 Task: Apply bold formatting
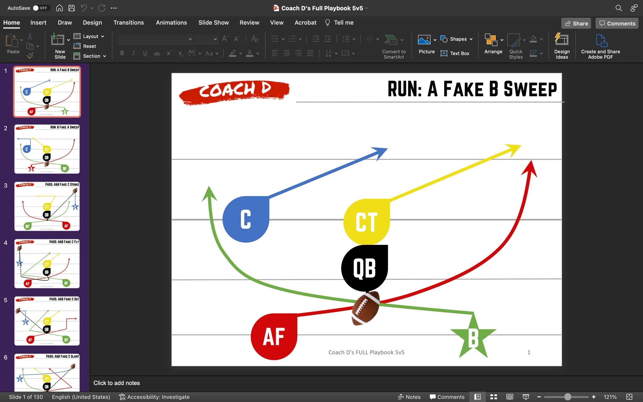122,53
